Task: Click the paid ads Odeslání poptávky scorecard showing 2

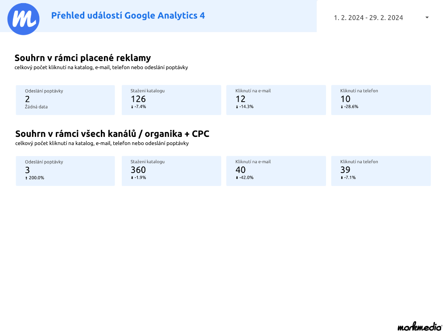Action: pos(66,100)
